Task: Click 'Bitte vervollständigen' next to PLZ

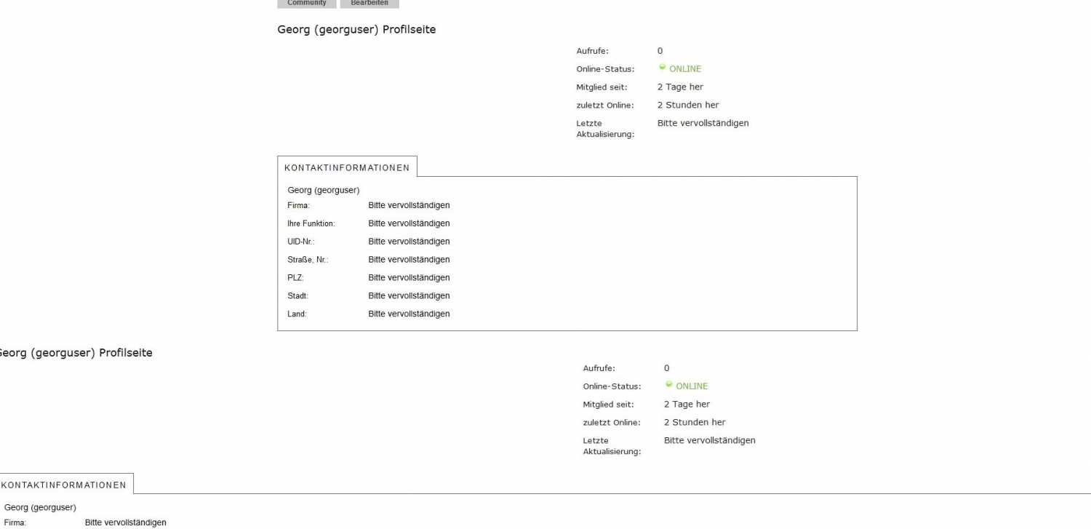Action: (409, 278)
